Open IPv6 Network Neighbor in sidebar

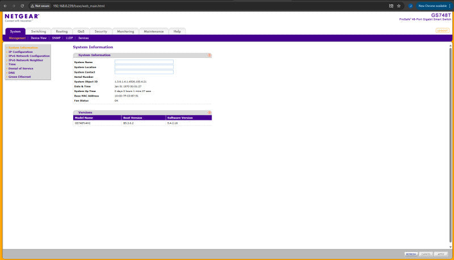(x=26, y=60)
